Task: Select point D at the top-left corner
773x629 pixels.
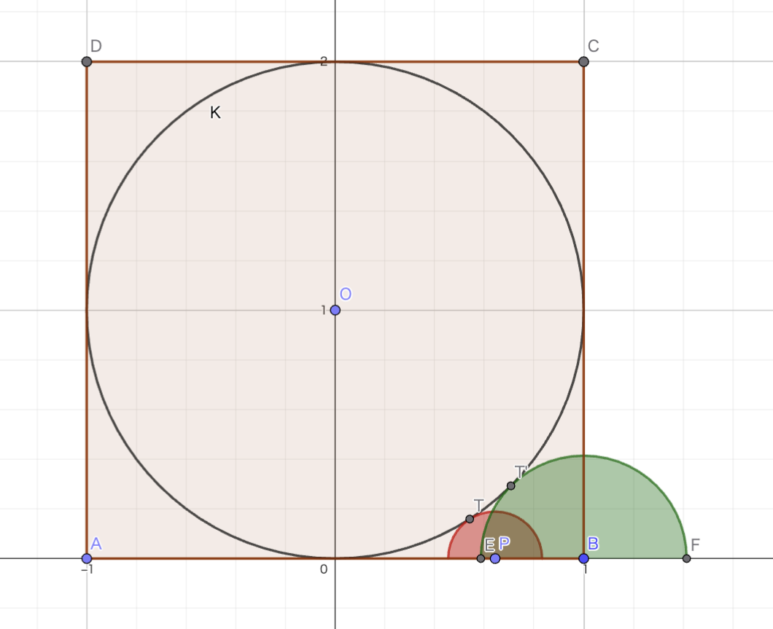Action: tap(85, 63)
